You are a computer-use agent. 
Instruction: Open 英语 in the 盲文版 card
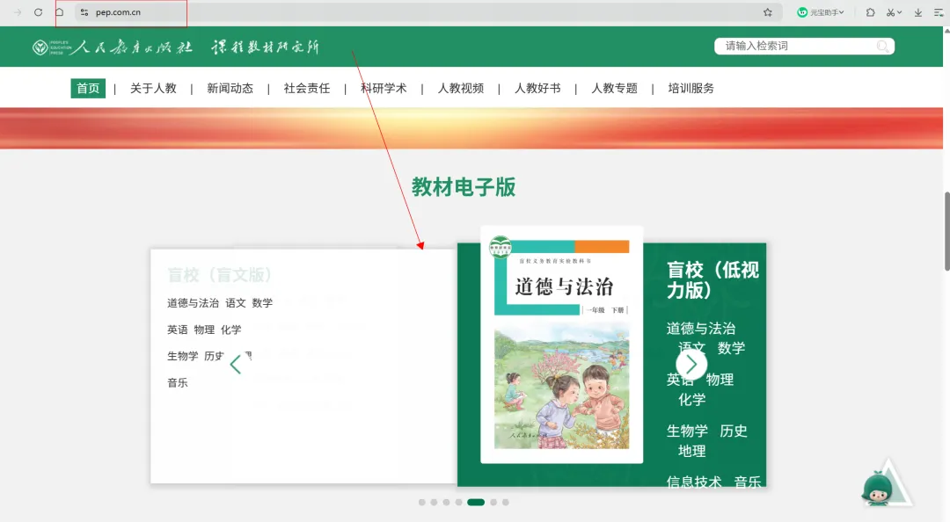tap(178, 330)
